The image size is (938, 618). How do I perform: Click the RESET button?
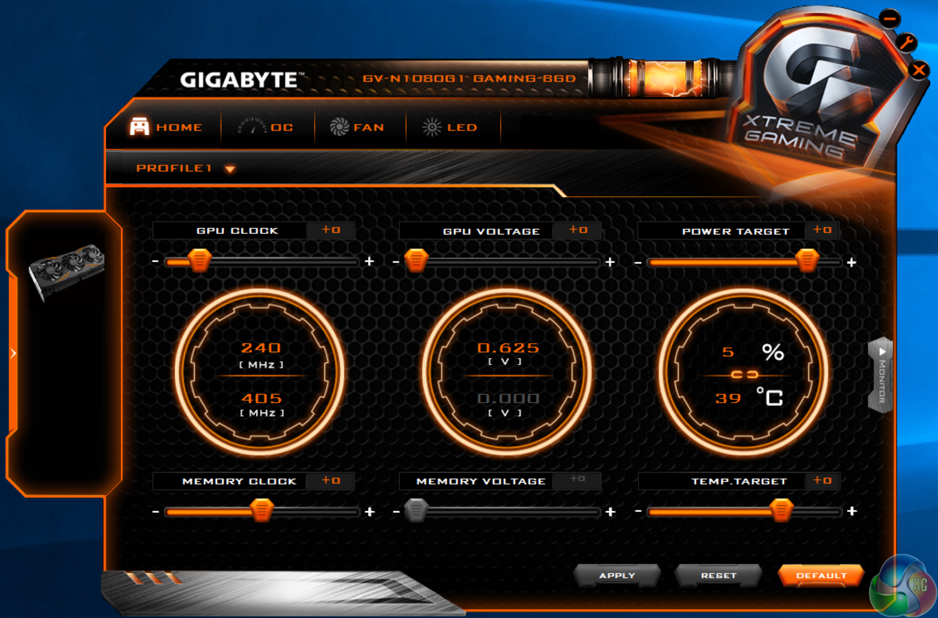pyautogui.click(x=718, y=575)
